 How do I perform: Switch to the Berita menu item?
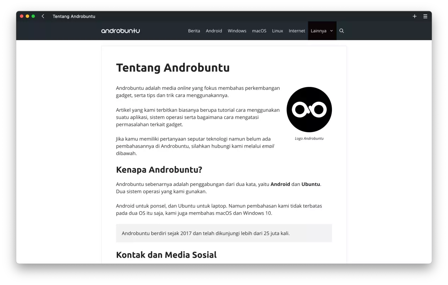click(194, 31)
